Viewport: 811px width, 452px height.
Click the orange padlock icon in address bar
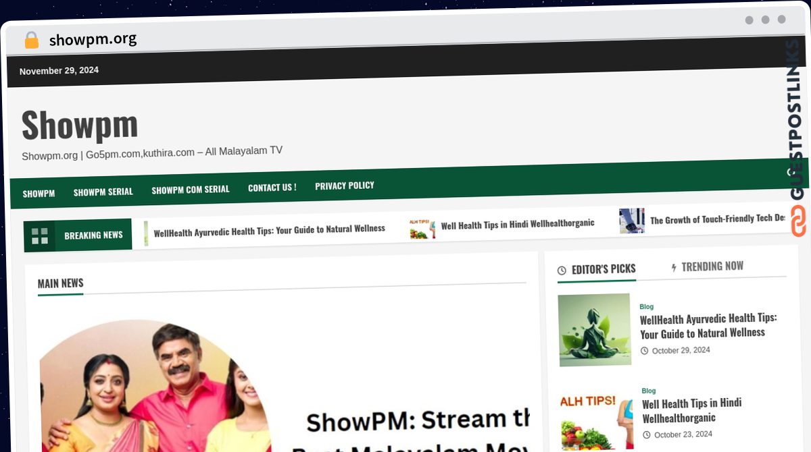[x=31, y=40]
